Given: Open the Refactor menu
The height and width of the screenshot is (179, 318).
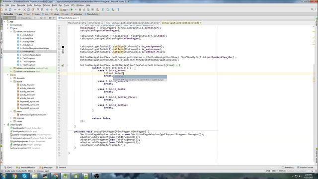Looking at the screenshot, I should point(46,5).
